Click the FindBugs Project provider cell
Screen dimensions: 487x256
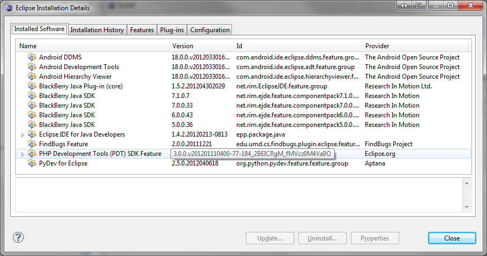coord(388,144)
